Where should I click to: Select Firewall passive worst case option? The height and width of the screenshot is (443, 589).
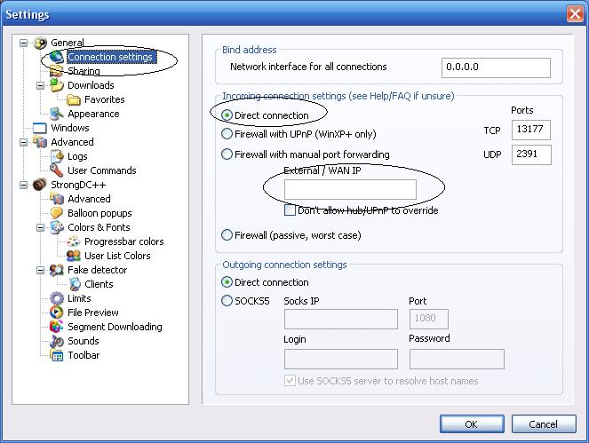[227, 235]
